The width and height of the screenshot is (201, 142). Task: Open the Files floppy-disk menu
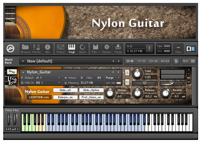point(96,49)
